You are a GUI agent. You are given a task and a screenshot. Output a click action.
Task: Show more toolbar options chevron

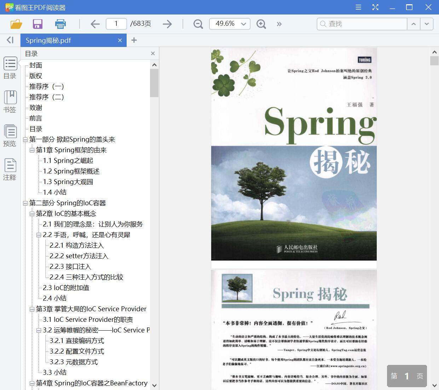click(x=279, y=24)
